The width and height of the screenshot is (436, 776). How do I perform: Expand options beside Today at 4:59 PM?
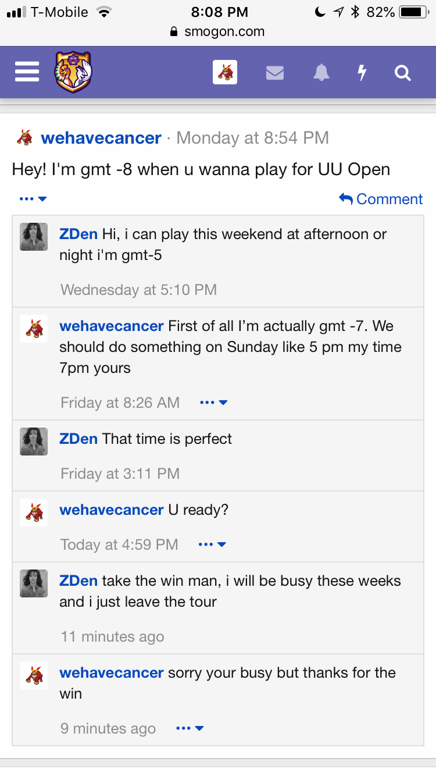point(212,544)
